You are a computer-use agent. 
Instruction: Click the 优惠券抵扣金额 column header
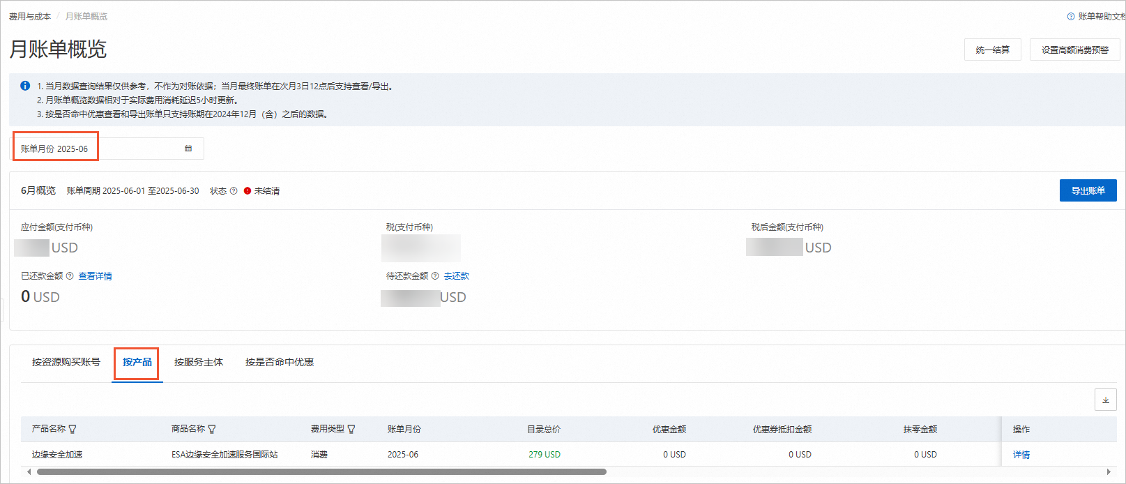click(x=782, y=430)
